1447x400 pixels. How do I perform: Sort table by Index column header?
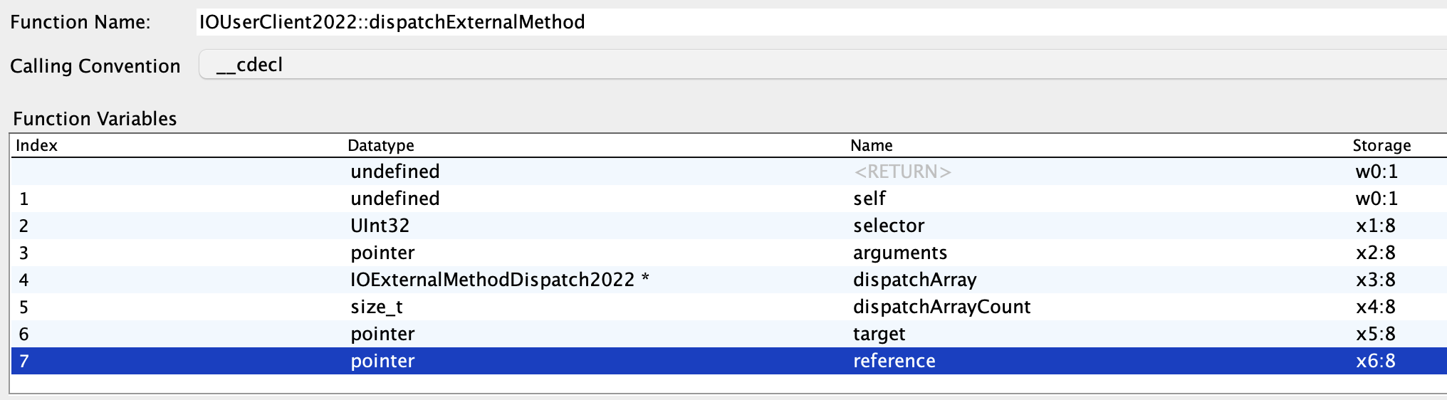pos(37,145)
